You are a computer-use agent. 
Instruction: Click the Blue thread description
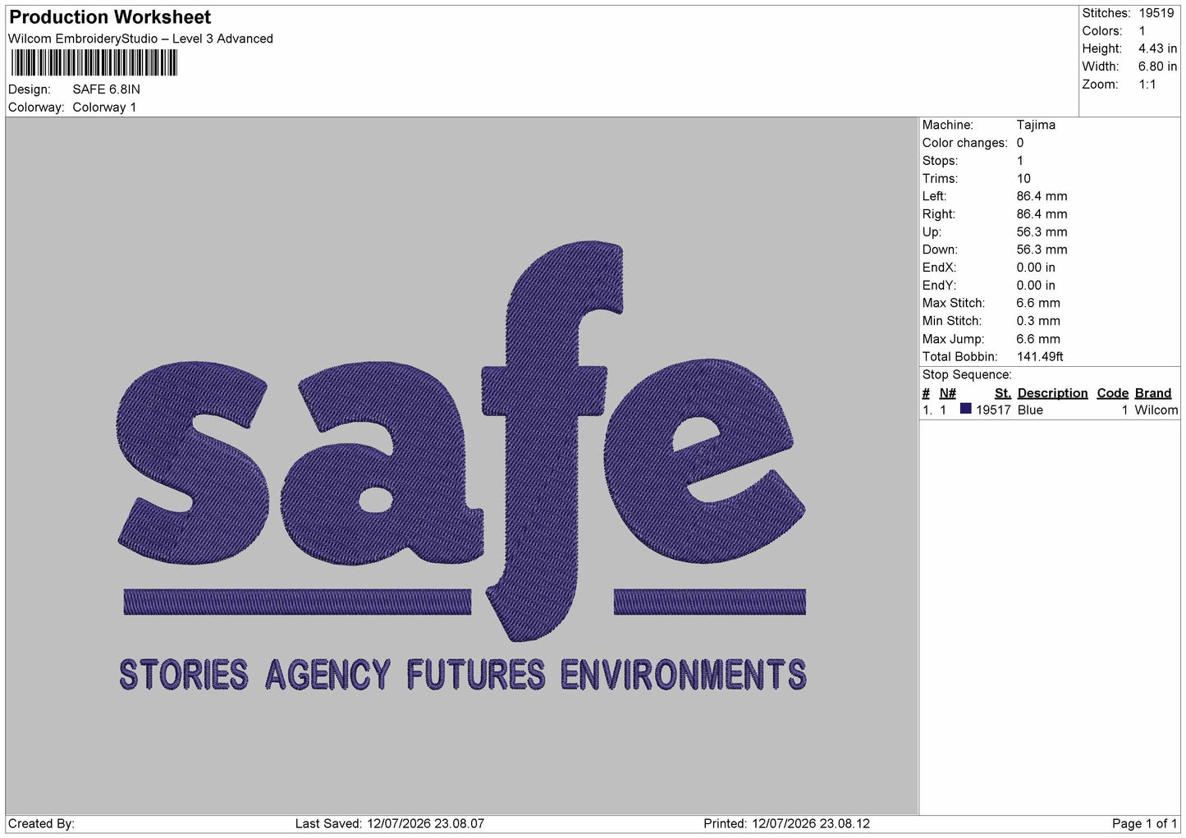click(1030, 410)
